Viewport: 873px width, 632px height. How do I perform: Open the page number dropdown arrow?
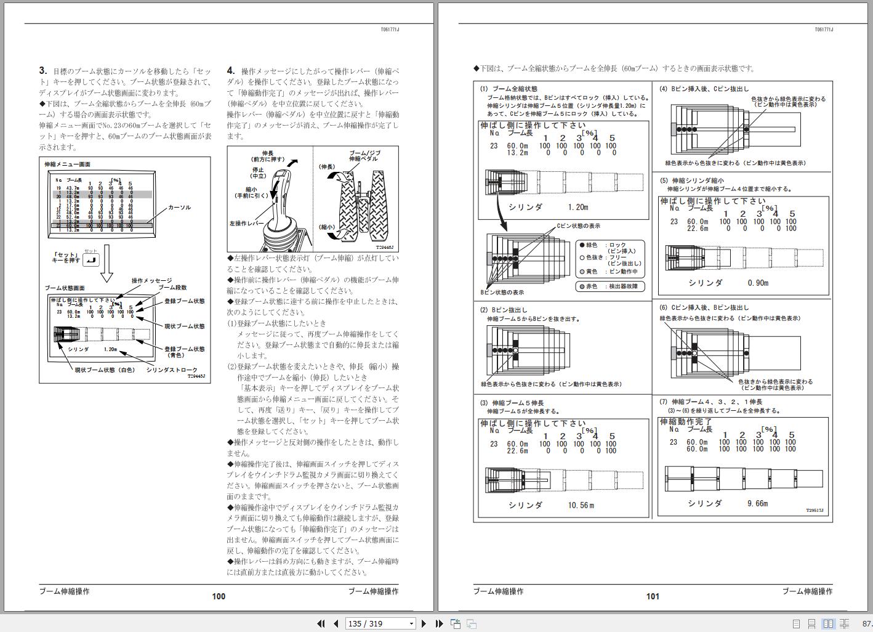411,624
